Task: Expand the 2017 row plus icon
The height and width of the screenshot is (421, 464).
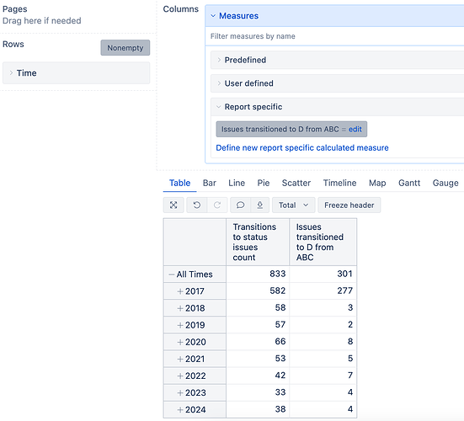Action: pos(180,291)
